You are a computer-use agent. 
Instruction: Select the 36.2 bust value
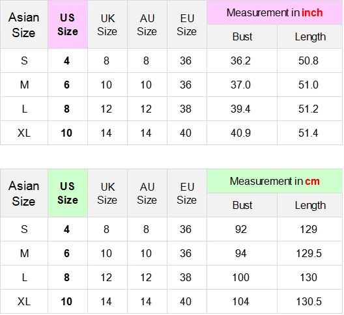(x=240, y=61)
